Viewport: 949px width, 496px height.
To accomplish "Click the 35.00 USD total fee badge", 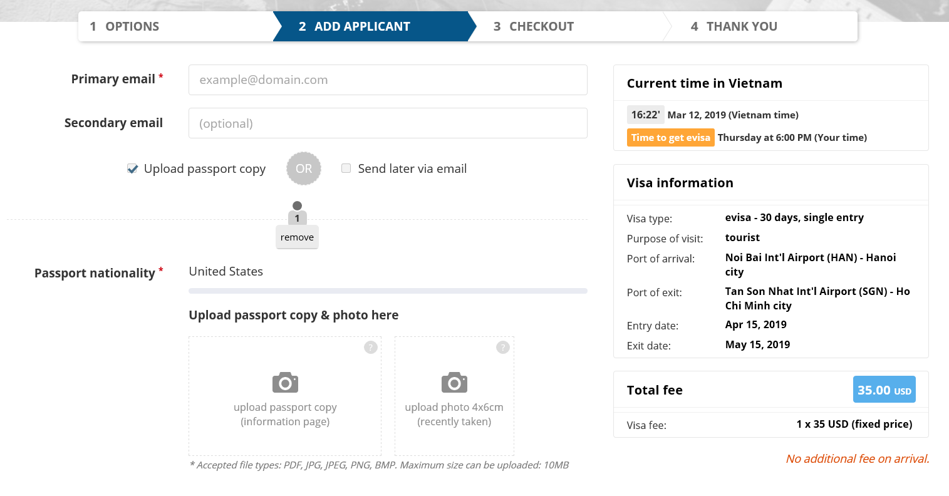I will tap(884, 390).
